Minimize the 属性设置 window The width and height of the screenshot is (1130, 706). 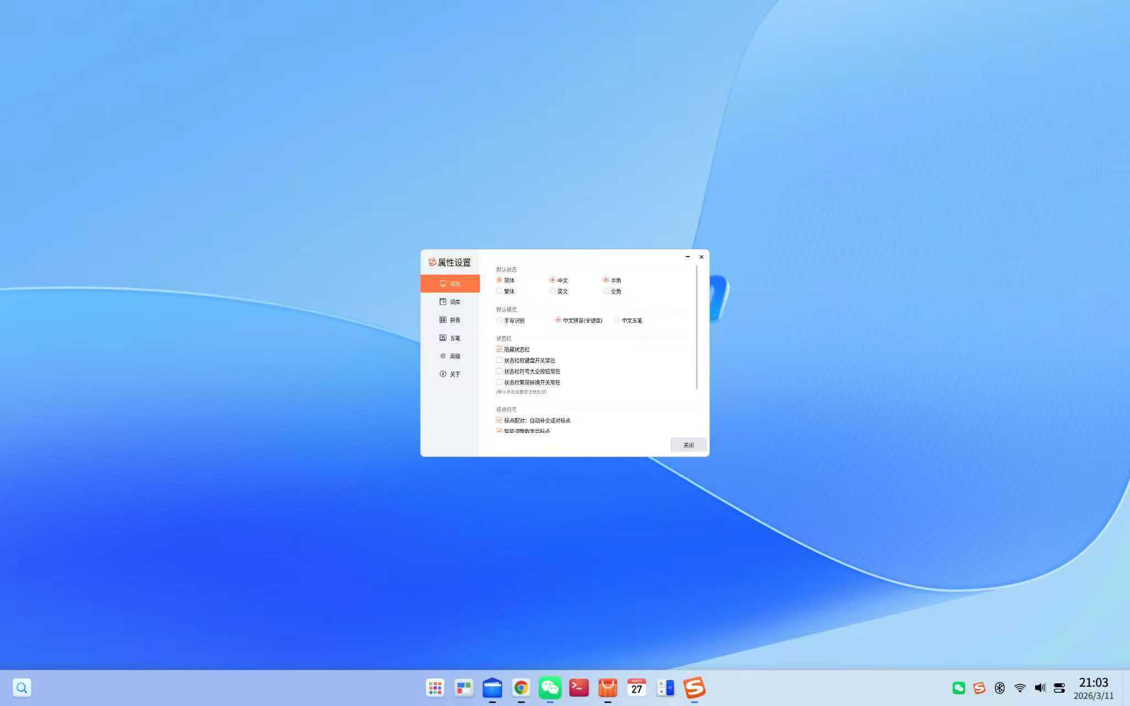(687, 257)
